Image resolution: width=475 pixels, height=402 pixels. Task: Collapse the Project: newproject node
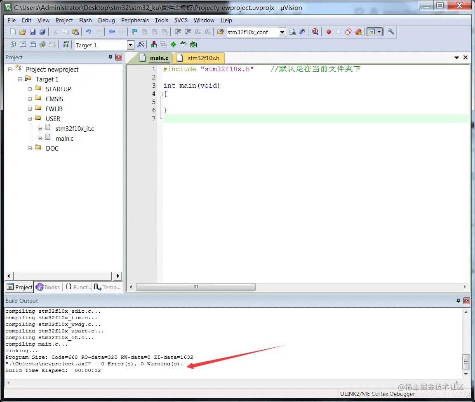10,69
